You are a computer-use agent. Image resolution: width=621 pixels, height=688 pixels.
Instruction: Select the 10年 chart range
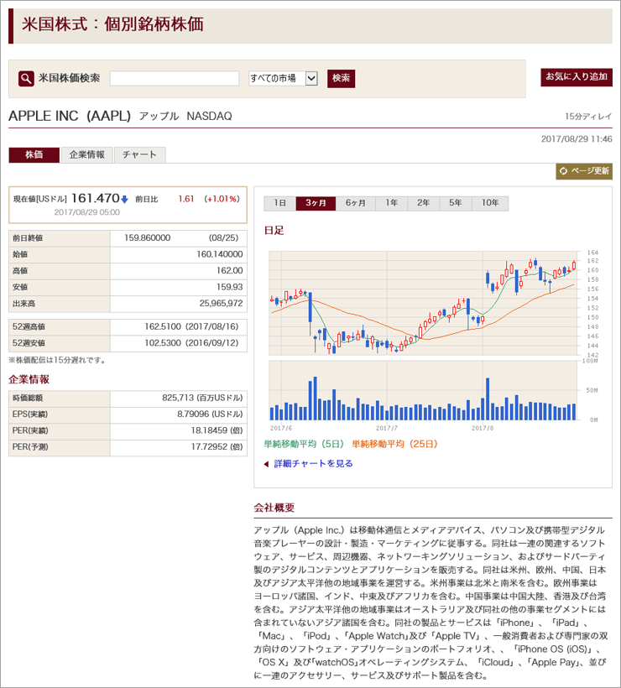coord(490,203)
